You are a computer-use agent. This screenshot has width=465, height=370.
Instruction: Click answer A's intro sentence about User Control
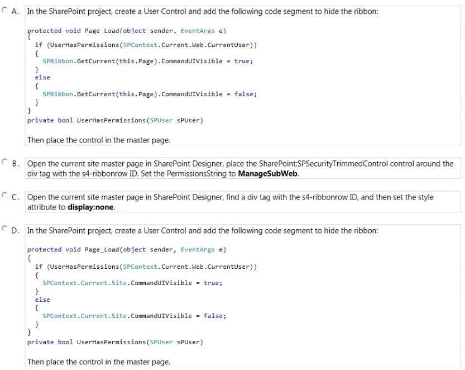(x=203, y=12)
